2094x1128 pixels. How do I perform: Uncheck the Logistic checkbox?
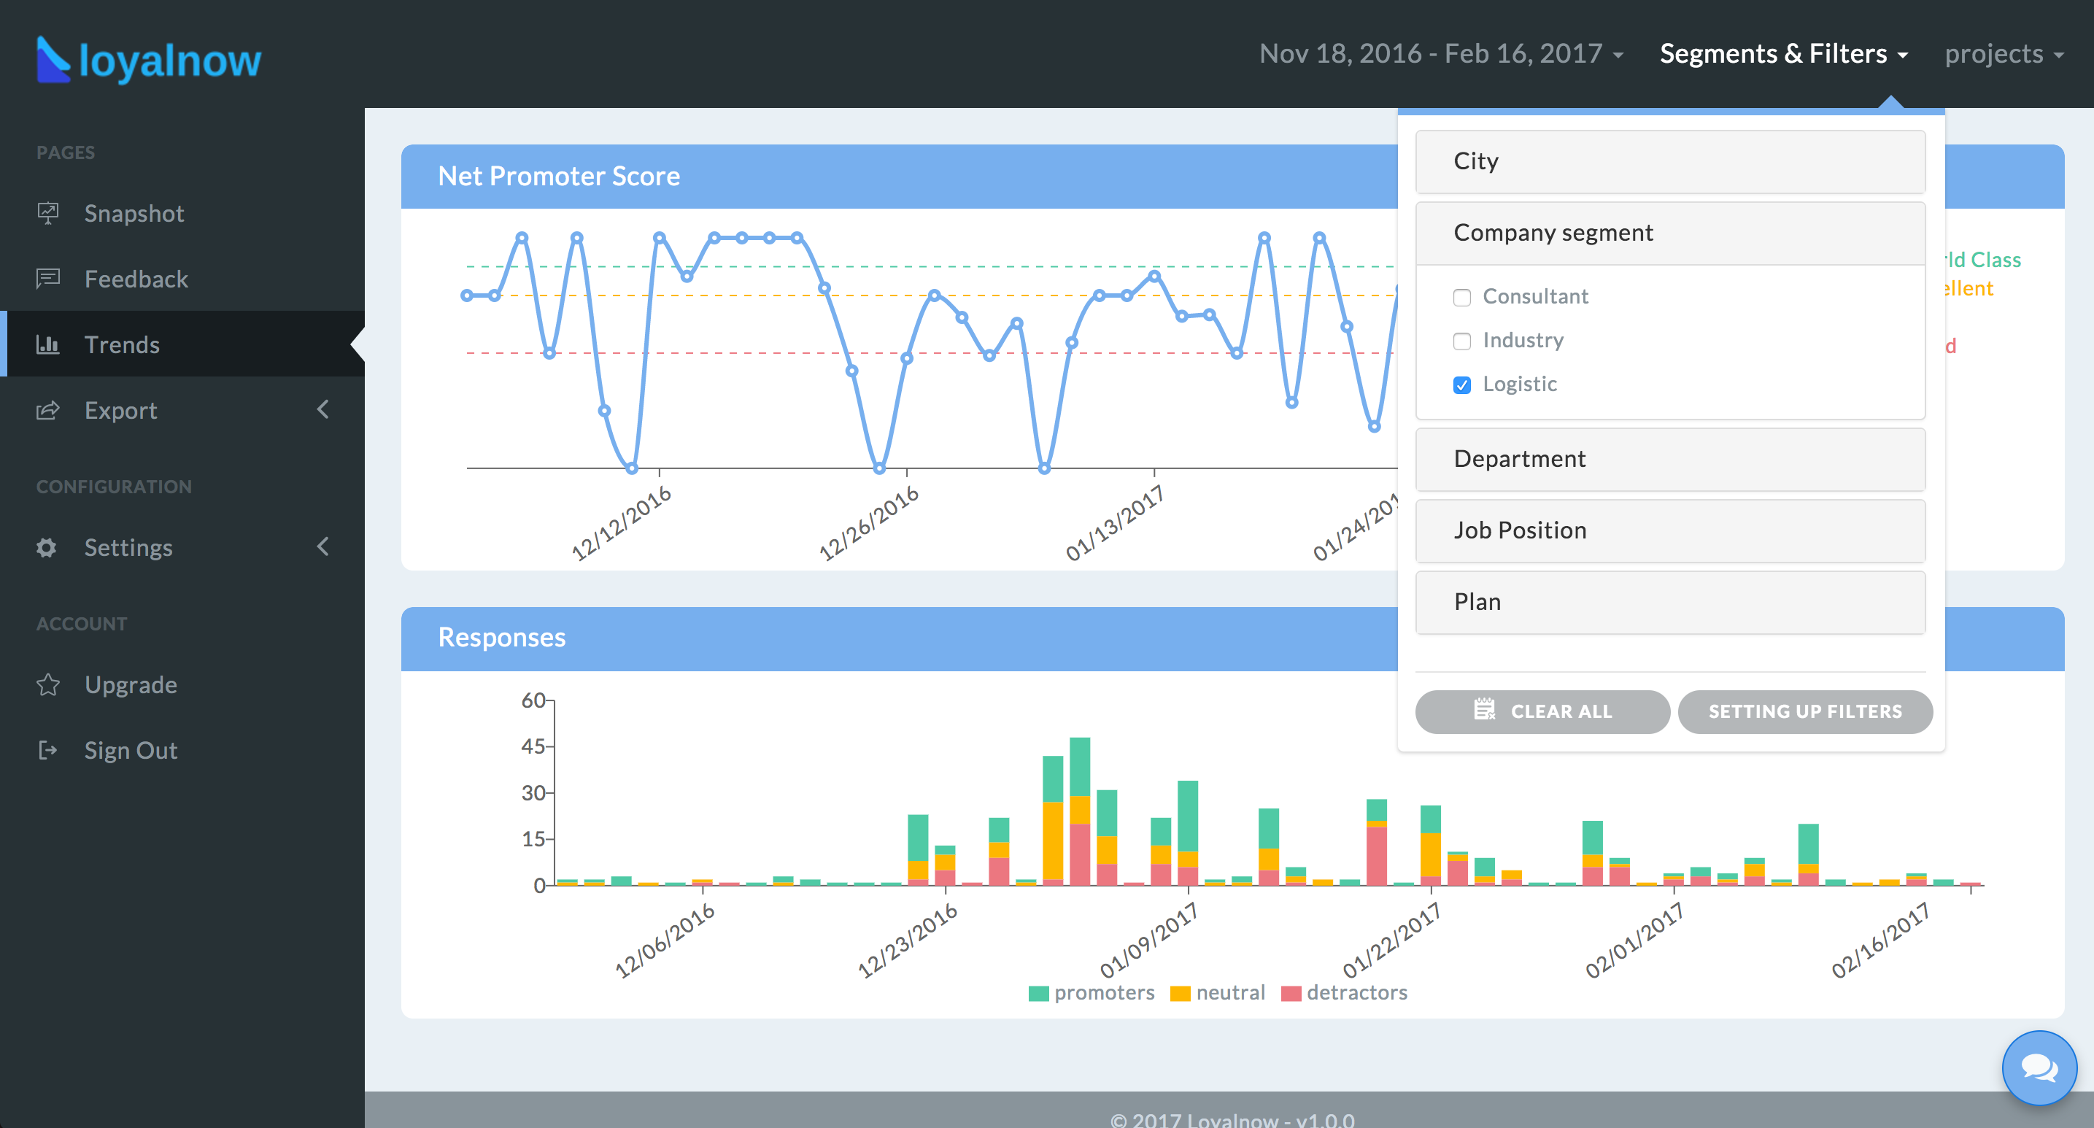click(1461, 385)
